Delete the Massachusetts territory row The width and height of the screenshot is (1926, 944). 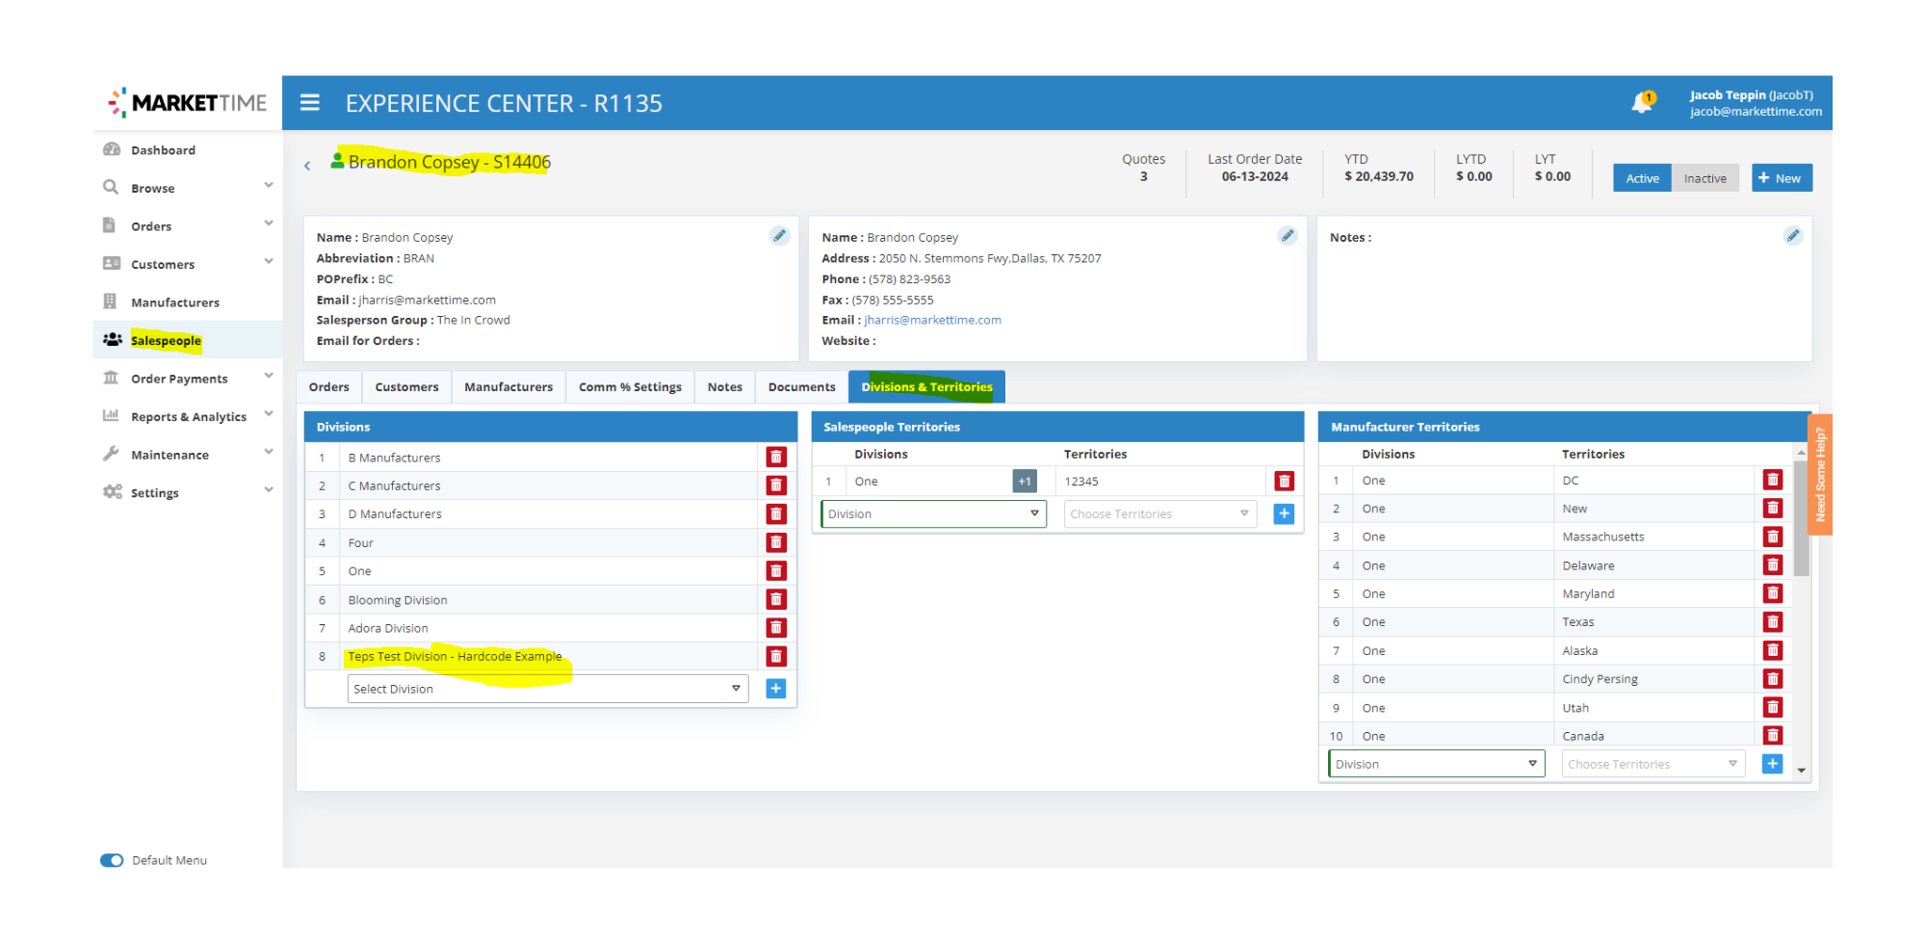1773,537
